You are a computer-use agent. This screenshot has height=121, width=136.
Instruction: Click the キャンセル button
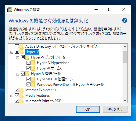click(x=115, y=109)
